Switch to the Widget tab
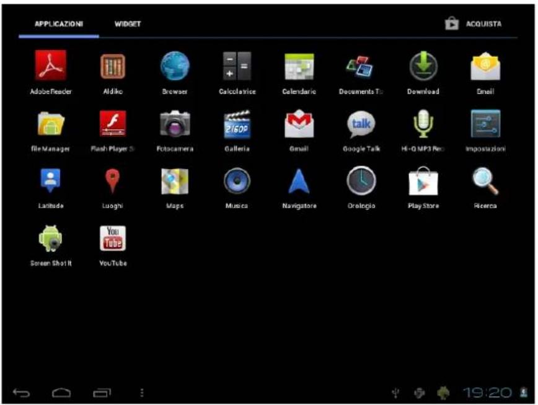Image resolution: width=538 pixels, height=405 pixels. [128, 24]
